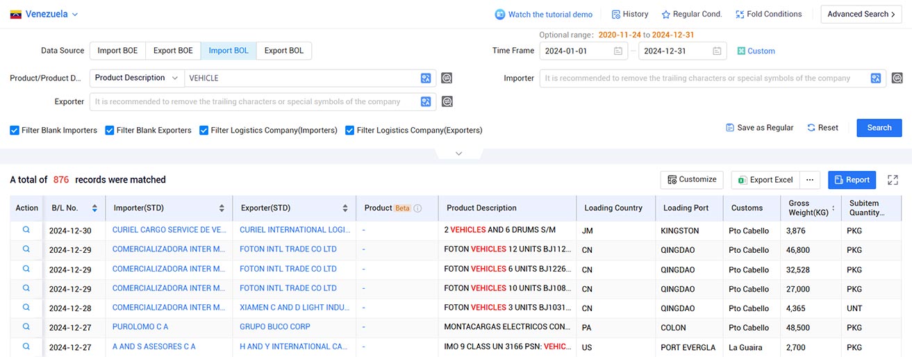
Task: Open the more options ellipsis next to Export Excel
Action: point(810,180)
